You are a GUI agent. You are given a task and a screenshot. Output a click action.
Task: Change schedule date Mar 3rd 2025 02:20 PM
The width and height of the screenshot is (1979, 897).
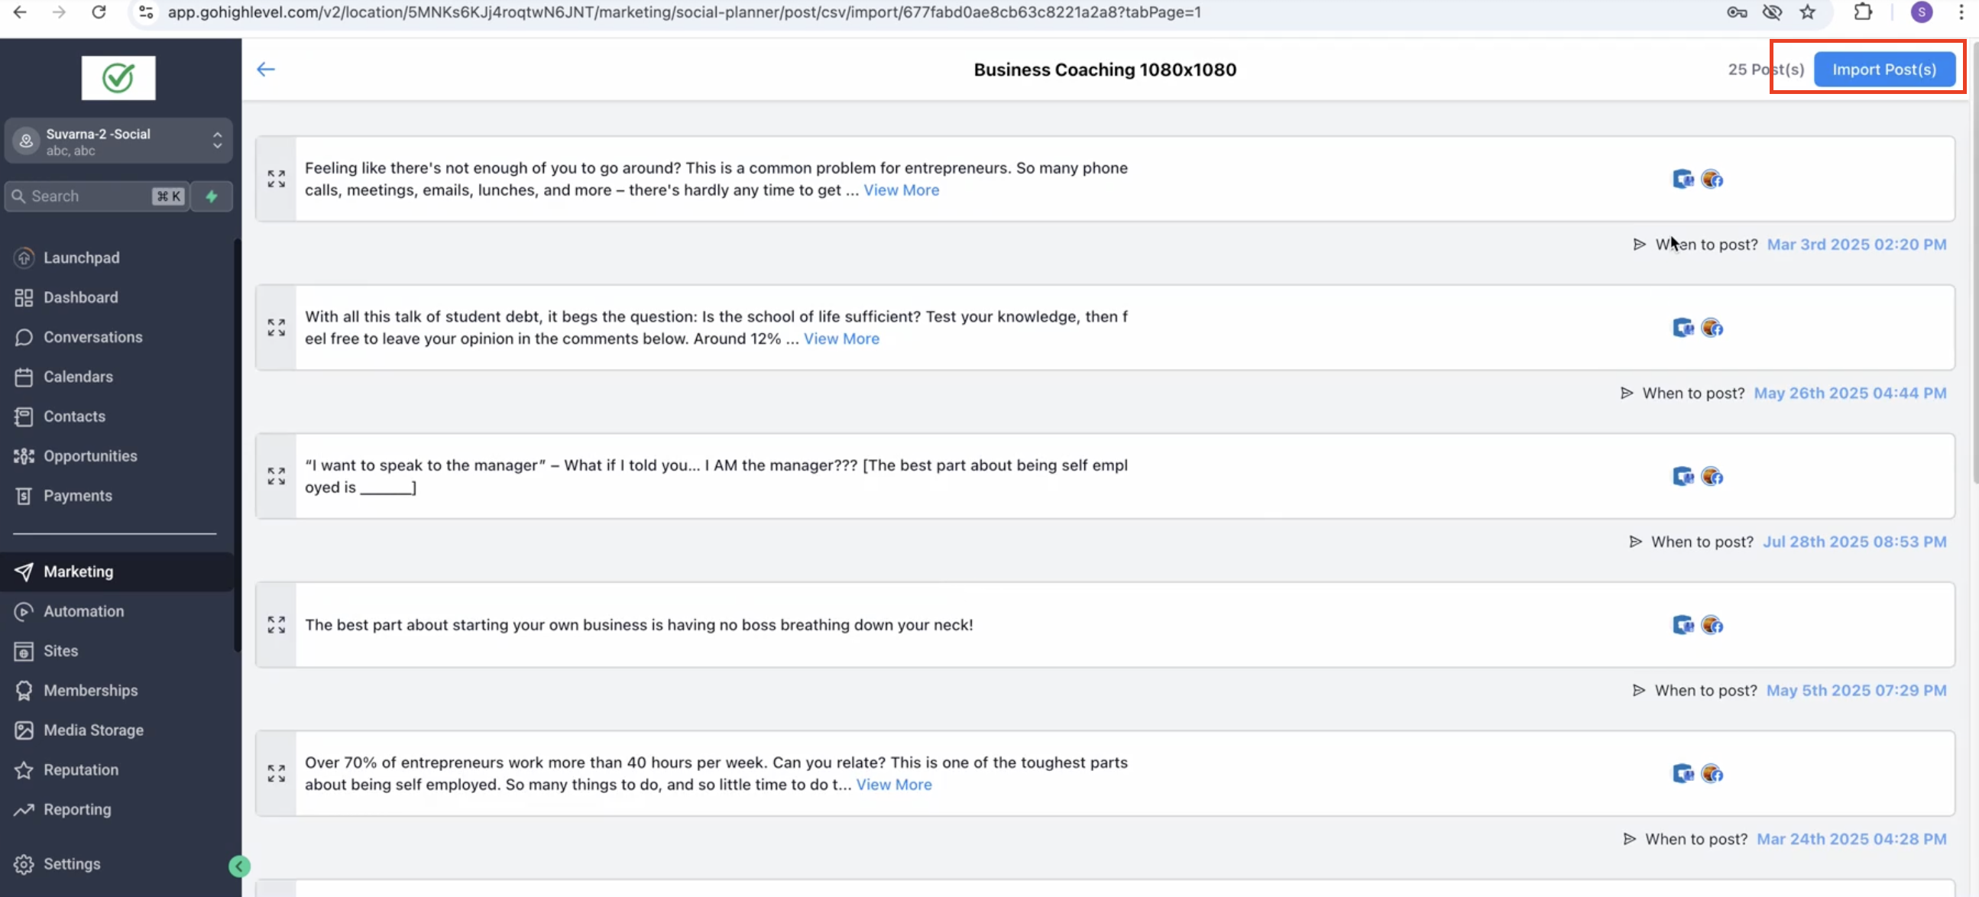point(1856,244)
